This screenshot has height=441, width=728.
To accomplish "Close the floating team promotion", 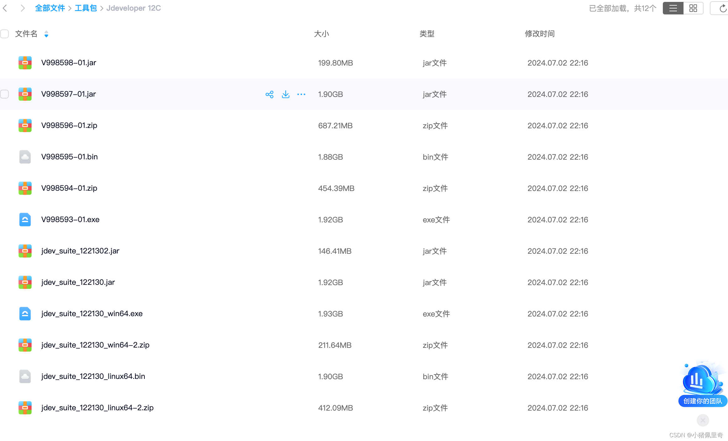I will pos(703,420).
